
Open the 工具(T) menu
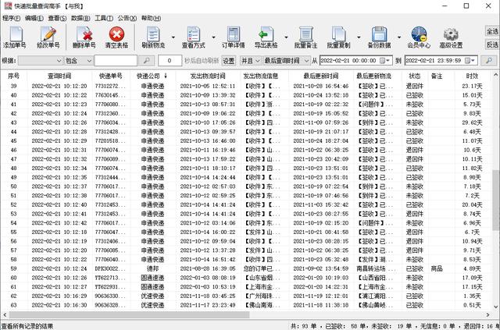click(x=104, y=18)
